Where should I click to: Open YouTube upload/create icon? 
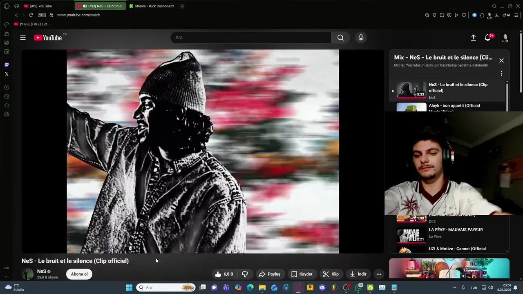473,38
